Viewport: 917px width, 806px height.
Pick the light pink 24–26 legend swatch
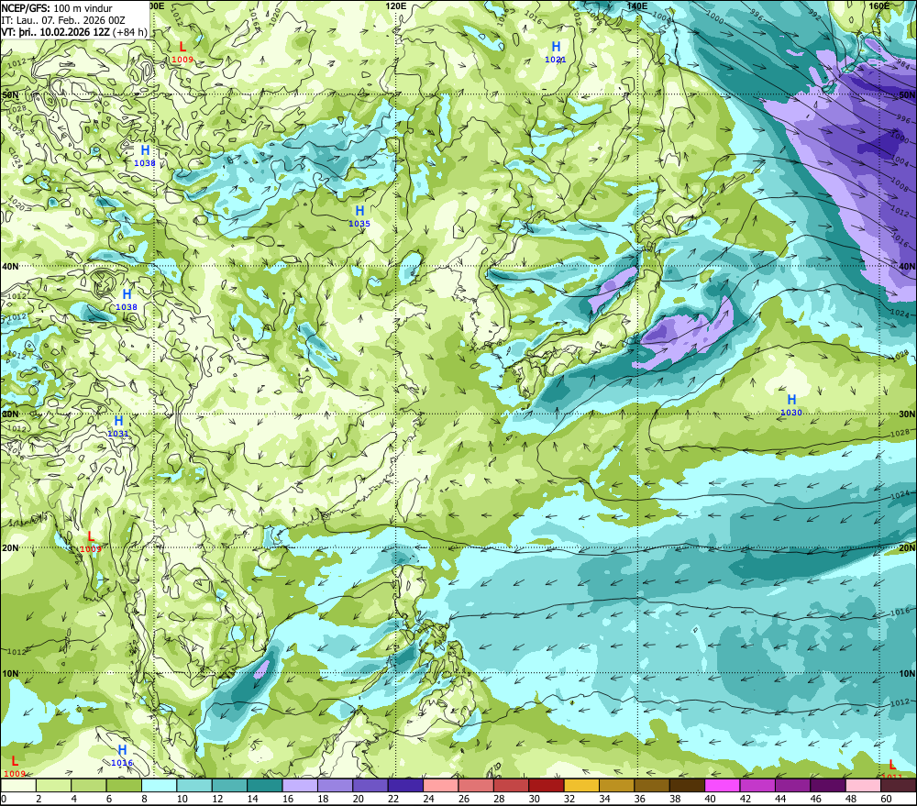[x=441, y=785]
